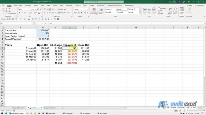Click the Fill Color bucket swatch
The image size is (206, 115).
click(35, 13)
